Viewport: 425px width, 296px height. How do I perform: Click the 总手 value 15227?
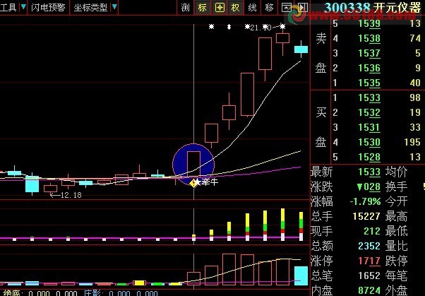point(366,216)
